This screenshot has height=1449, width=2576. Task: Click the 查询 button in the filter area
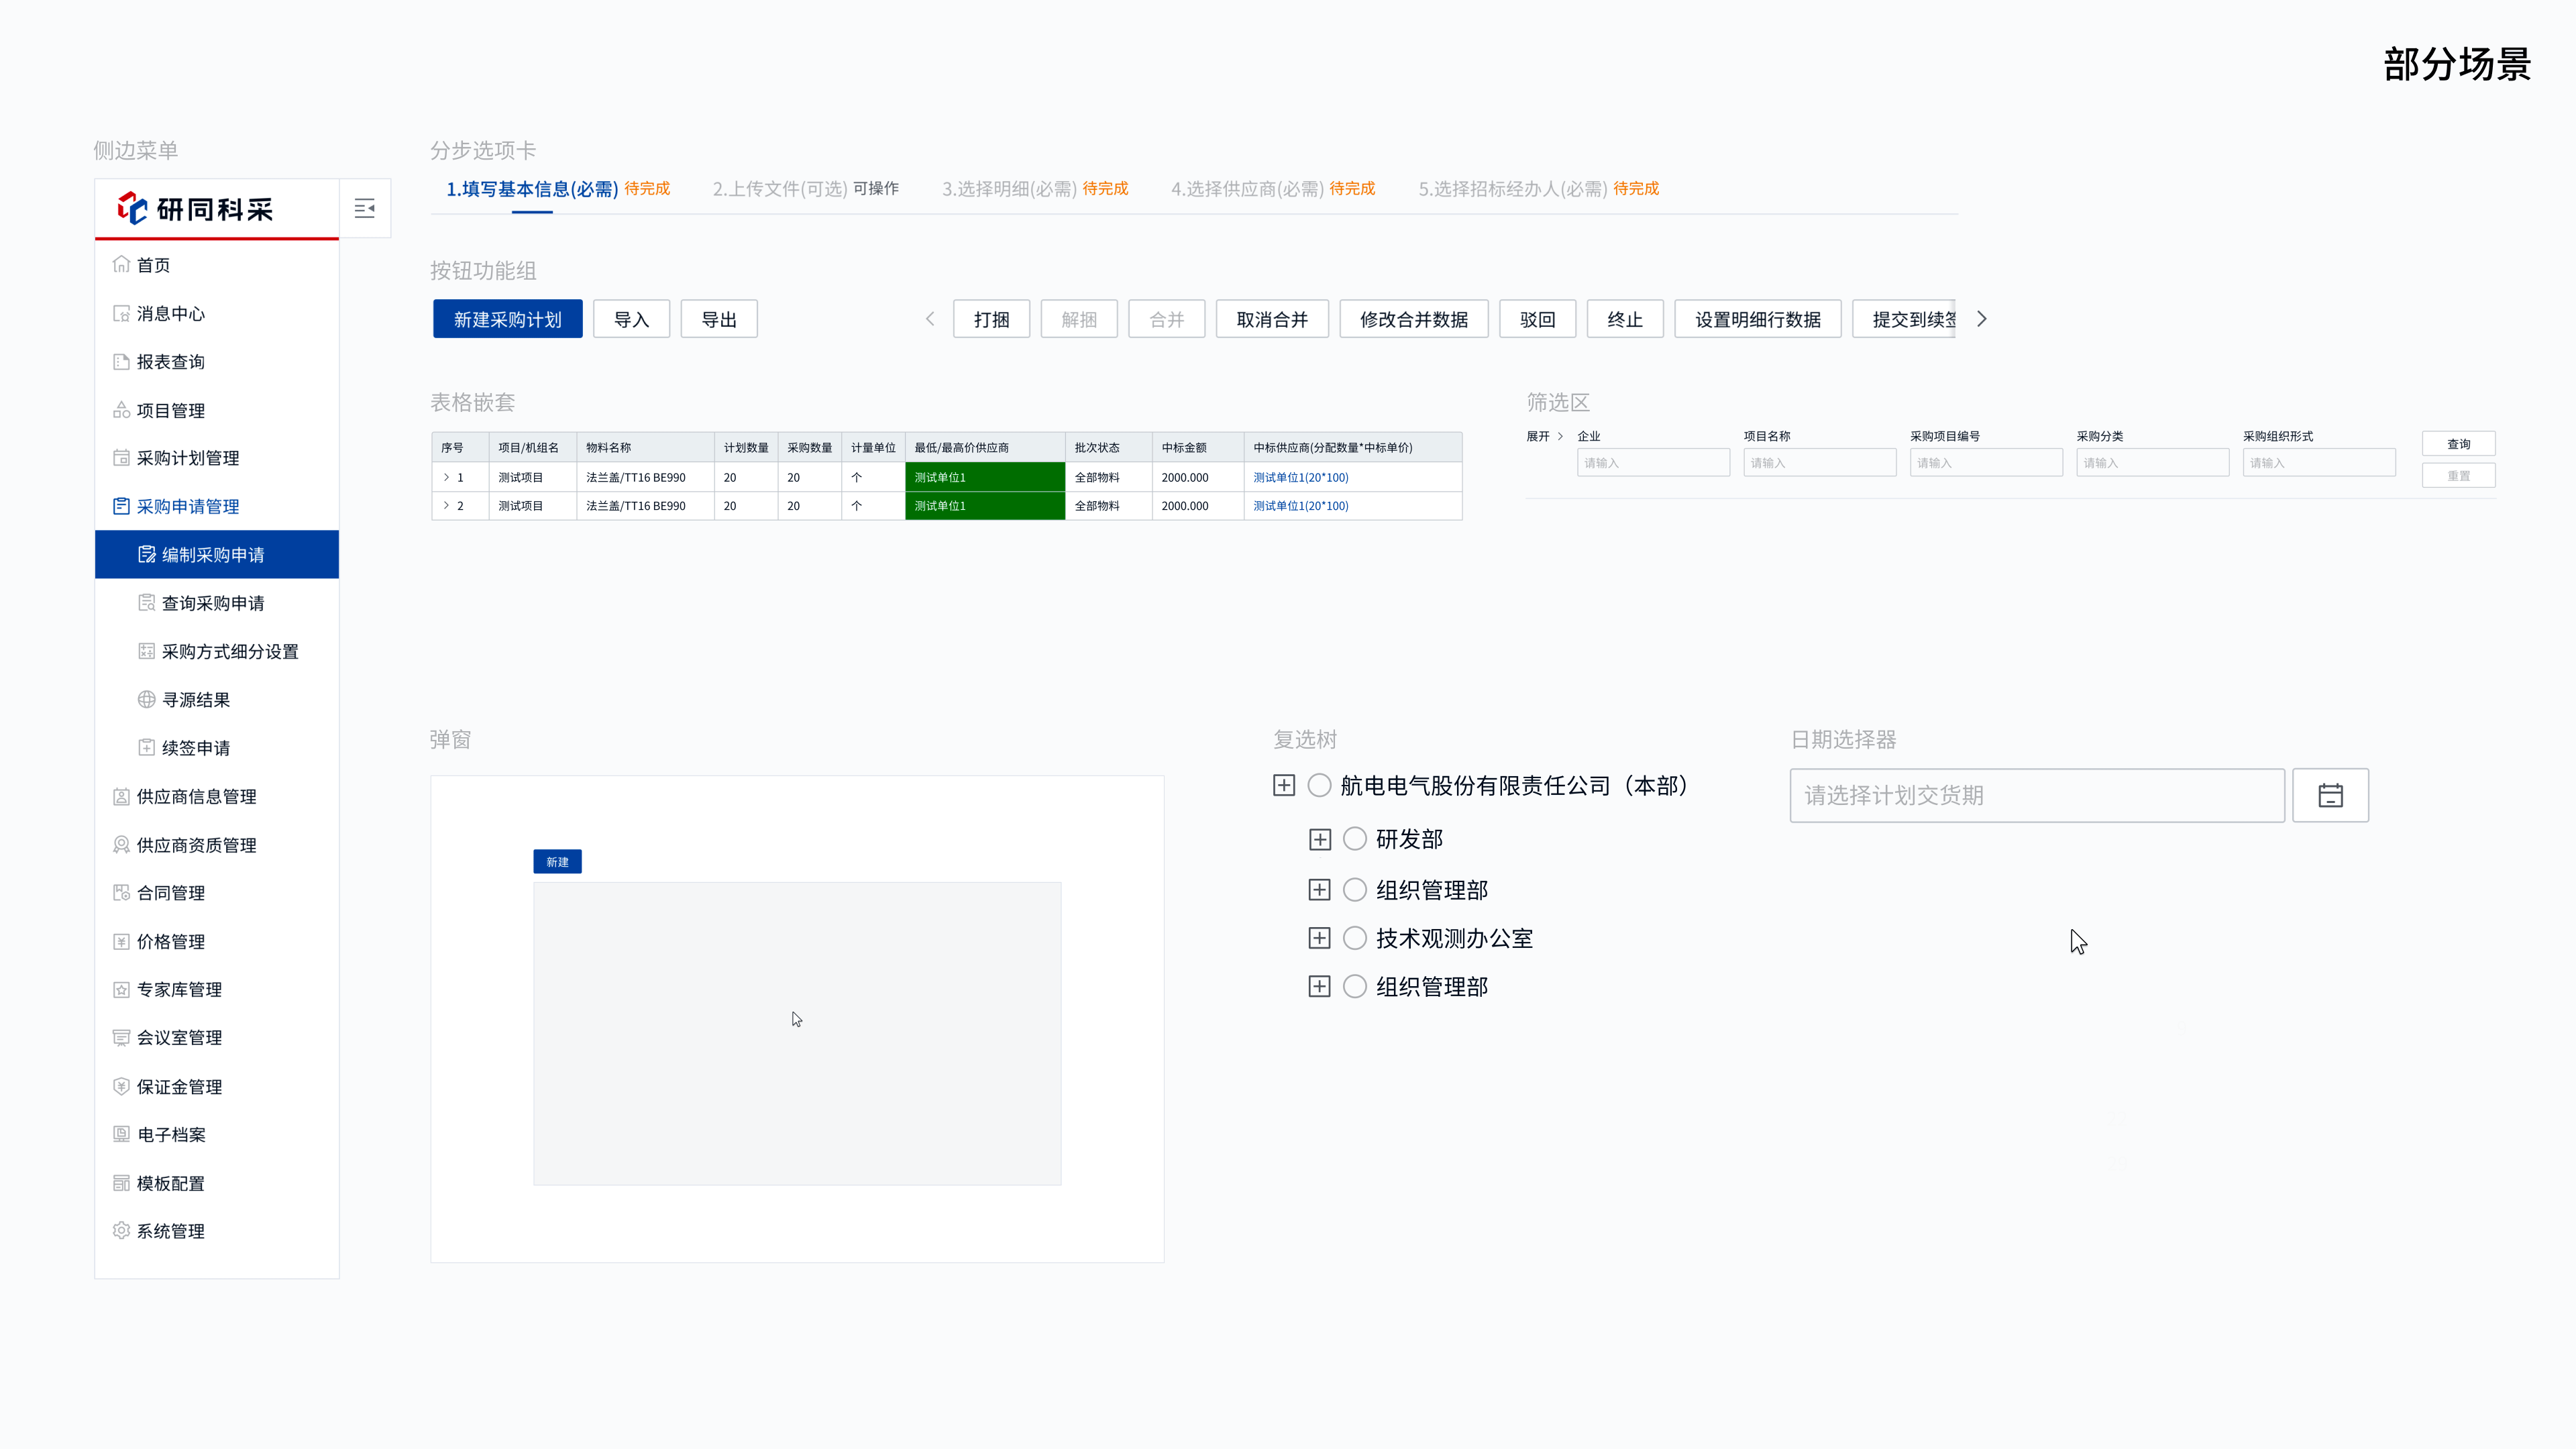click(x=2458, y=444)
